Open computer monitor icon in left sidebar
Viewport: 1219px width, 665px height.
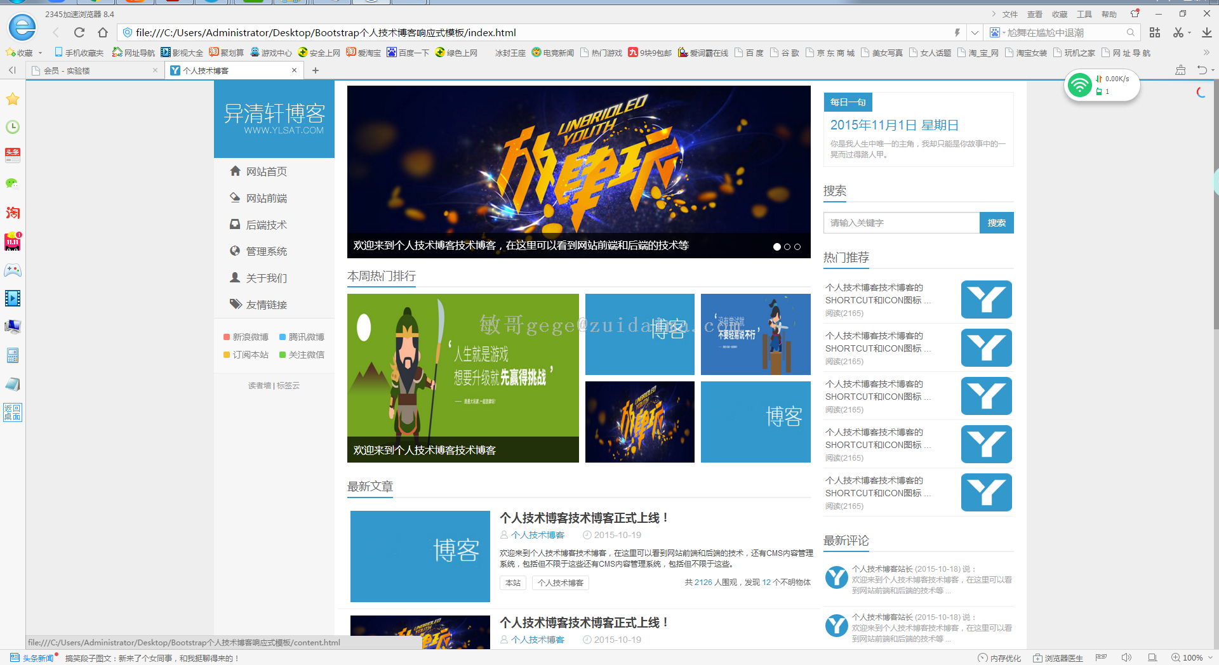(13, 327)
